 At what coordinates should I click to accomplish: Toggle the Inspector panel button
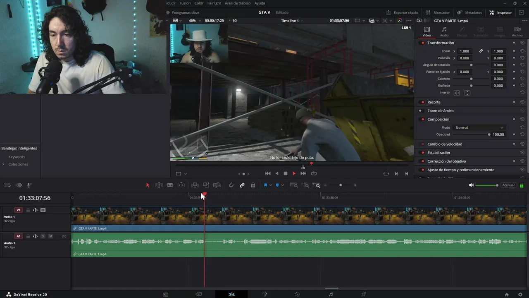pyautogui.click(x=500, y=12)
